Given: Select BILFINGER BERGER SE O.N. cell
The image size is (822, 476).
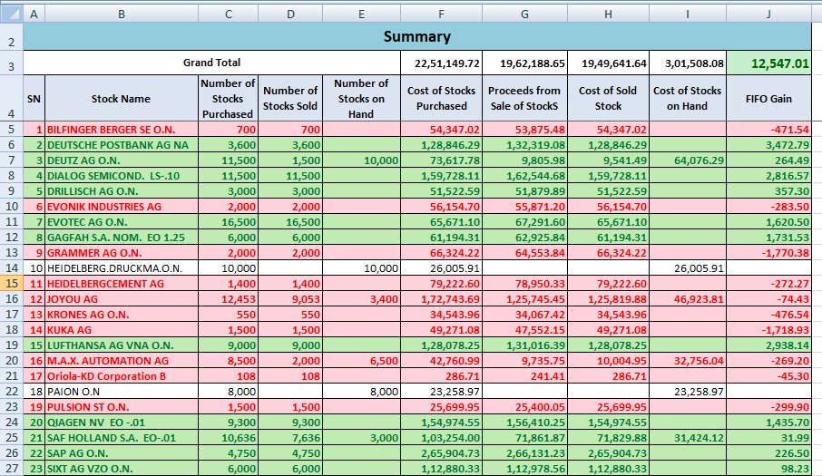Looking at the screenshot, I should [121, 130].
